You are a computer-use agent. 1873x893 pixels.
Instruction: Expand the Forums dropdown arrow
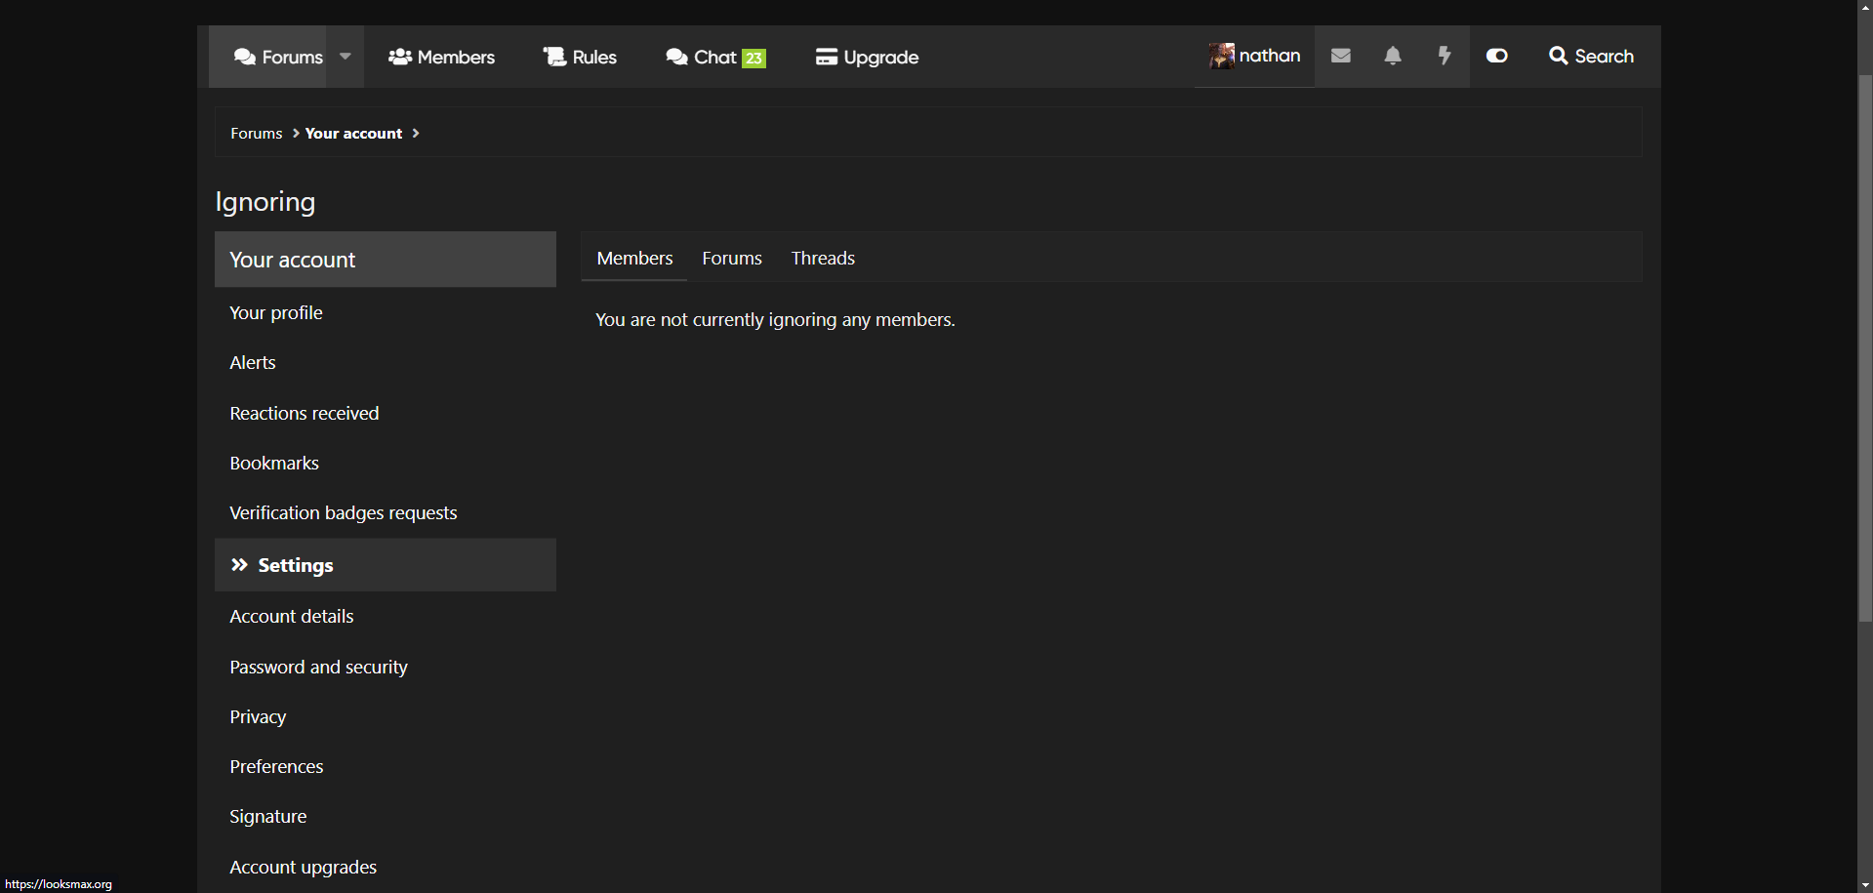[345, 57]
